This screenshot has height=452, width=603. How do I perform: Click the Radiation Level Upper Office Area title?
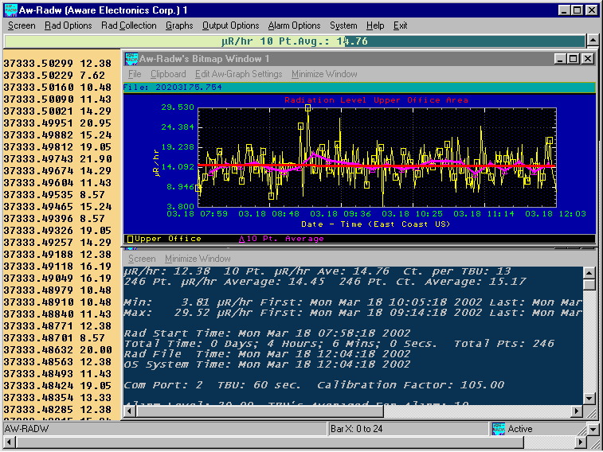376,100
